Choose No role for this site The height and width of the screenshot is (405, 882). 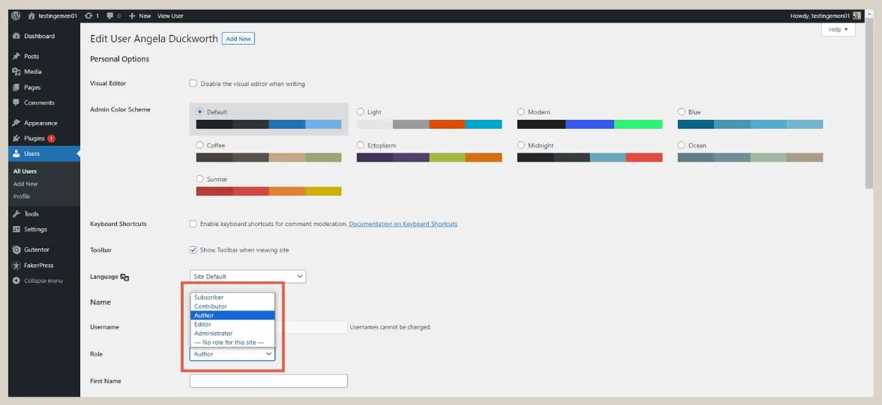[x=232, y=342]
